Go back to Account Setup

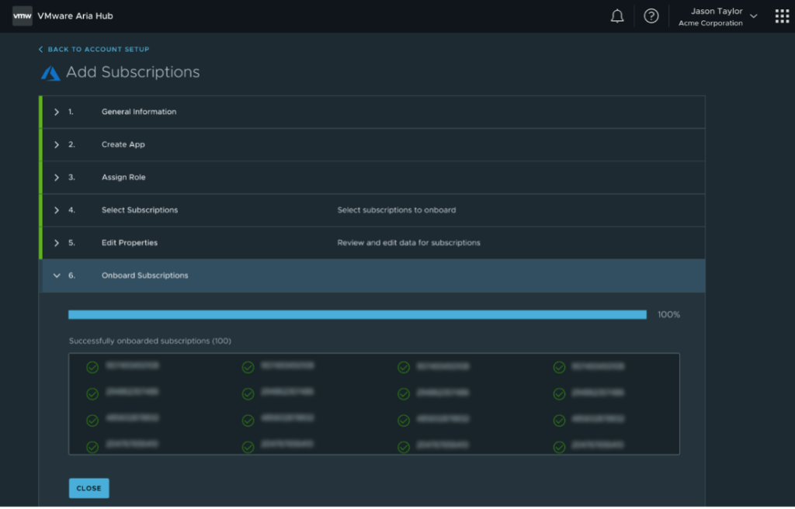click(94, 50)
